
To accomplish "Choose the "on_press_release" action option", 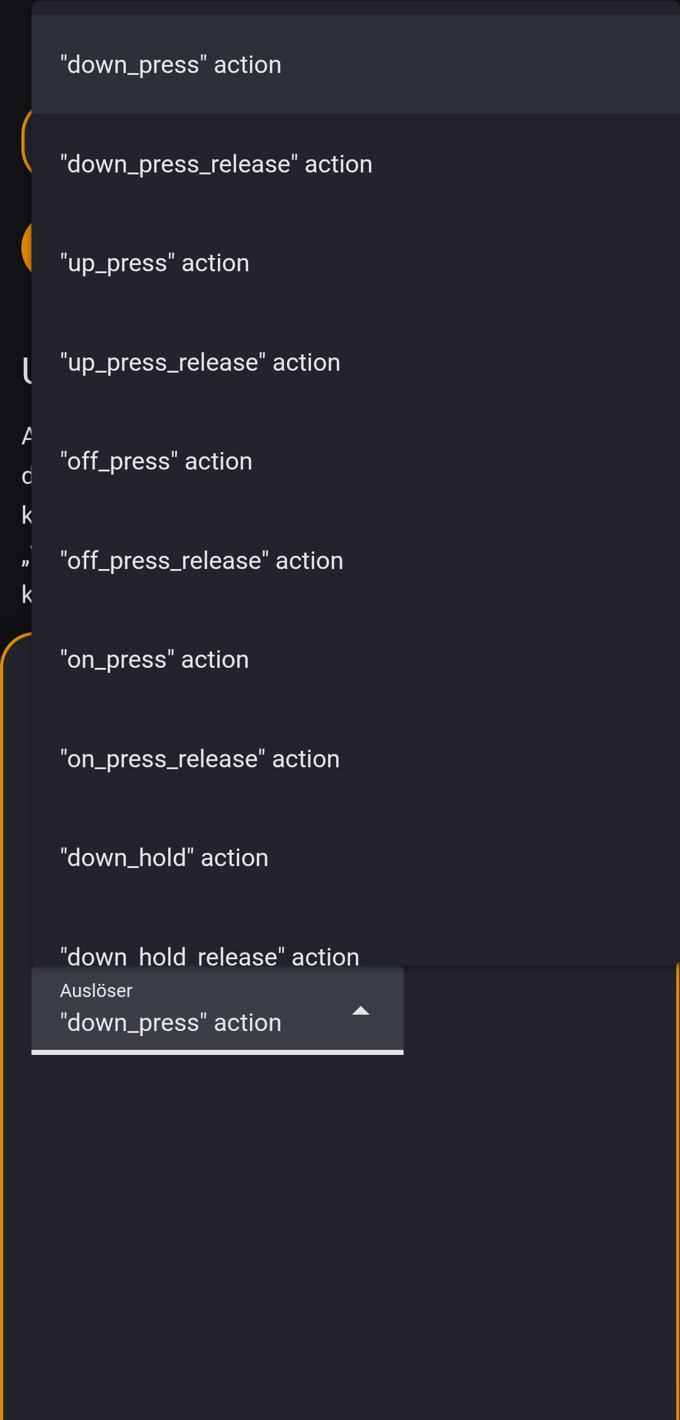I will pos(200,759).
